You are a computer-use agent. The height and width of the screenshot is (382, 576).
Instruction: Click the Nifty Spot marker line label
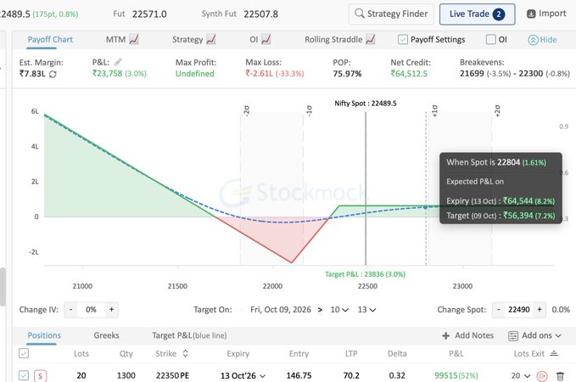366,104
